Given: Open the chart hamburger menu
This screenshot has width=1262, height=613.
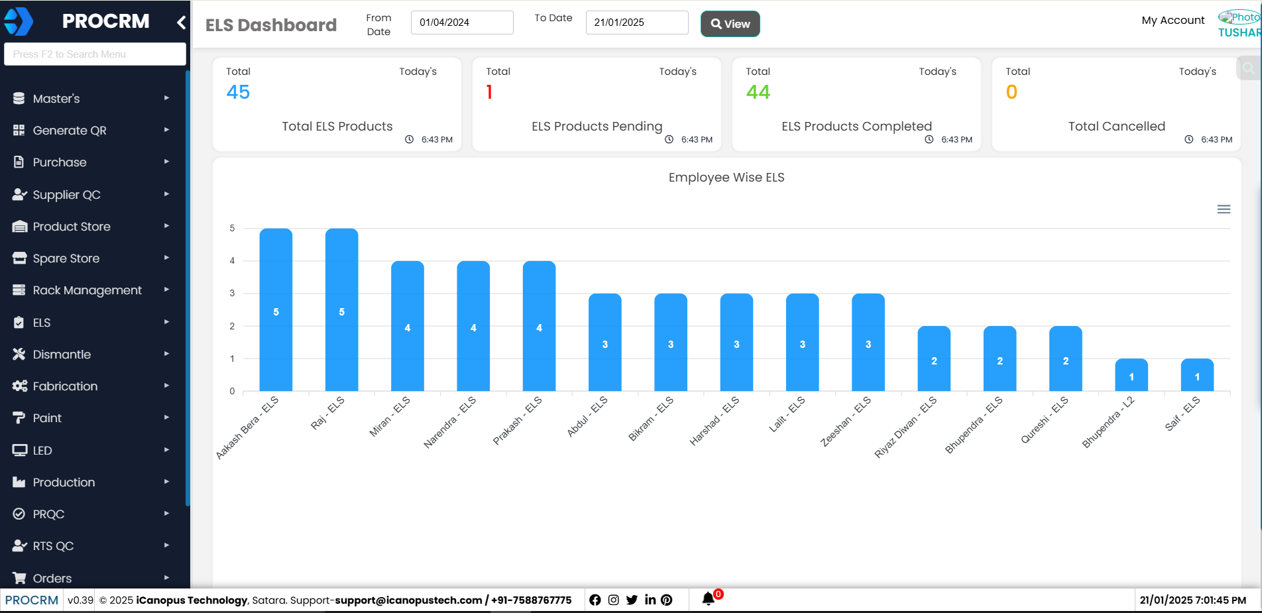Looking at the screenshot, I should point(1224,209).
